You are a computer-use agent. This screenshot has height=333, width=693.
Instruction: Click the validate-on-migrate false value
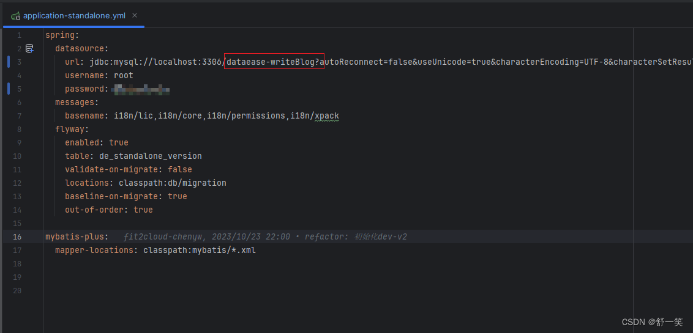[179, 169]
